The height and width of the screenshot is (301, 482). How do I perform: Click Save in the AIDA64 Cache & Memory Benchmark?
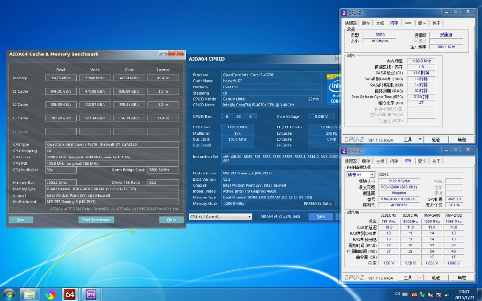click(21, 220)
